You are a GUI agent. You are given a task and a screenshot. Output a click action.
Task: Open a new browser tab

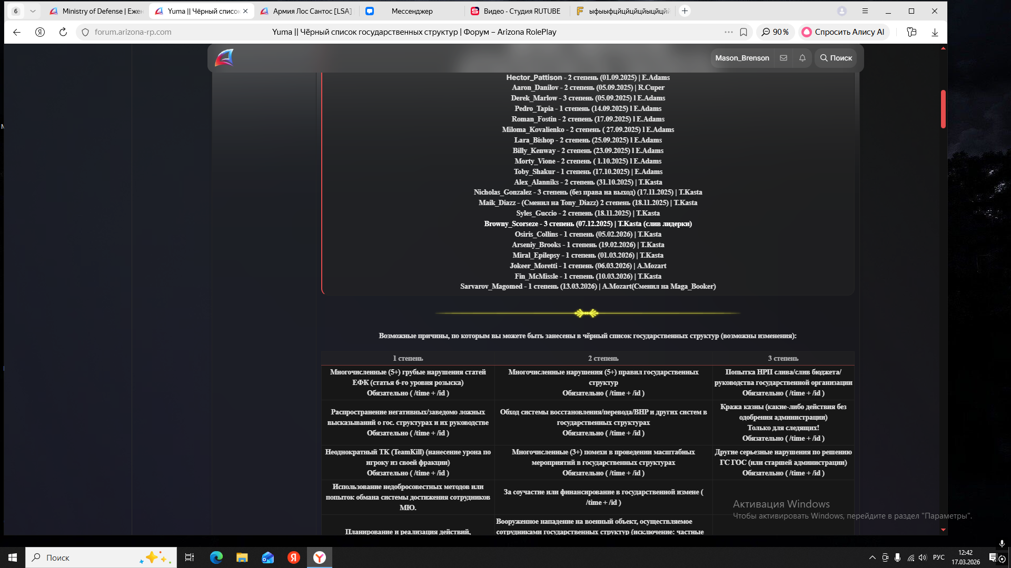tap(685, 11)
